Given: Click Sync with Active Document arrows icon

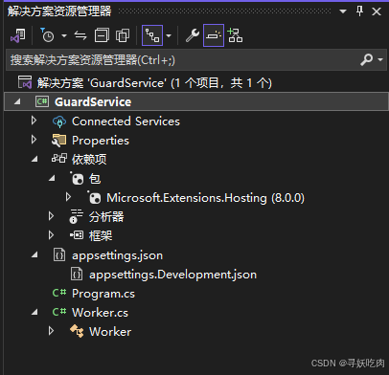Looking at the screenshot, I should (80, 35).
